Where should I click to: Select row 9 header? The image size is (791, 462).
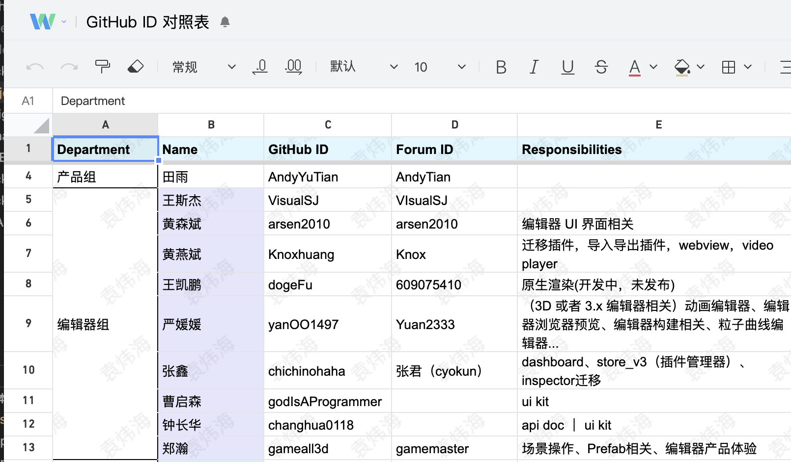pyautogui.click(x=28, y=324)
